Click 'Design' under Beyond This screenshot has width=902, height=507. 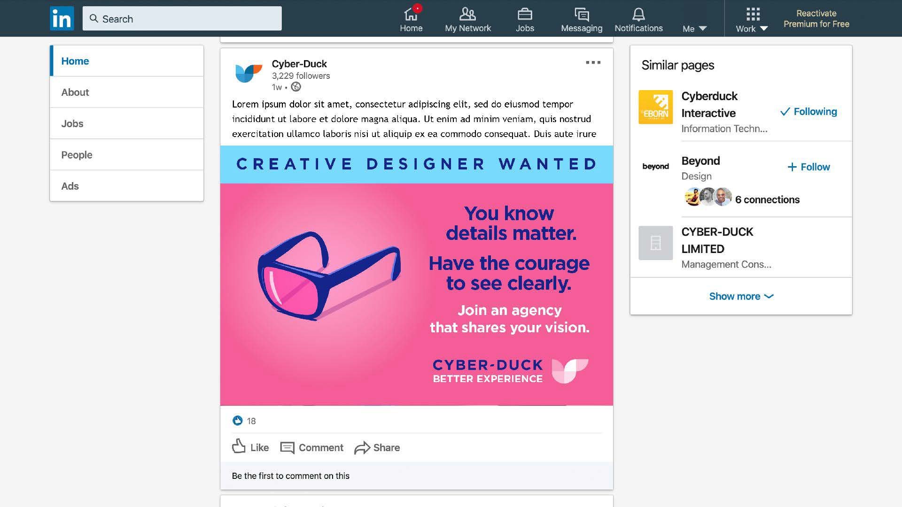tap(696, 176)
